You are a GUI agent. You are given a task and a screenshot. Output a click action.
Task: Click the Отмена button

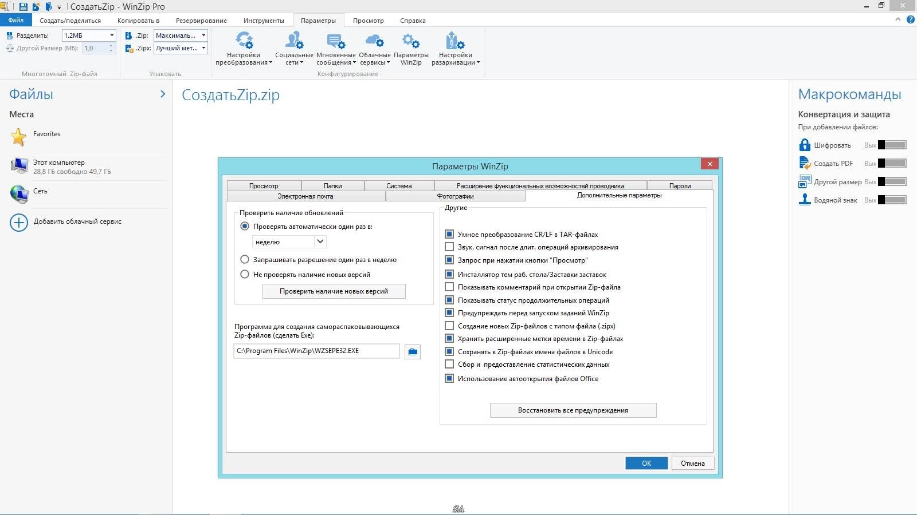(x=693, y=463)
